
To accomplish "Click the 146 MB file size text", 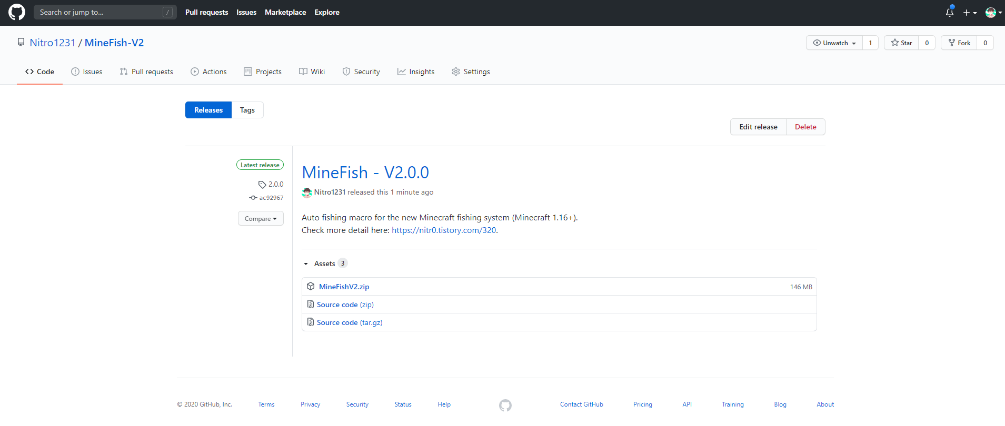I will (x=801, y=287).
